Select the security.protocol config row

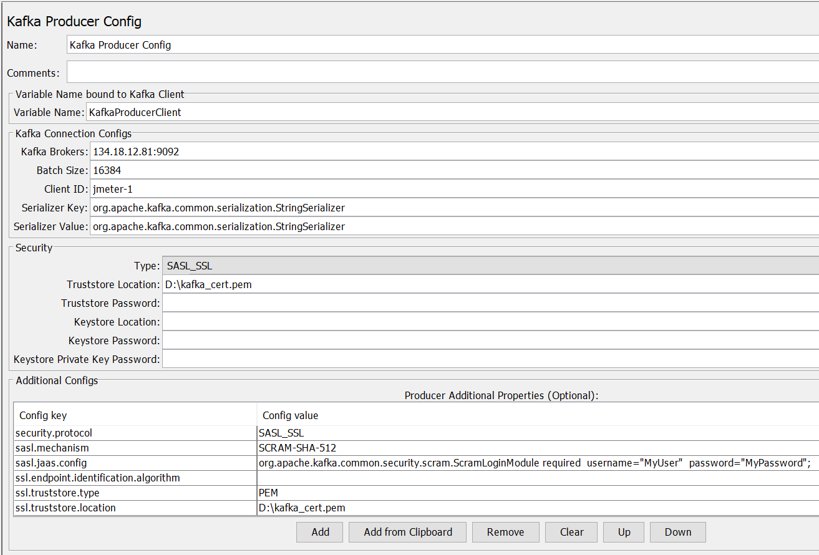[125, 433]
